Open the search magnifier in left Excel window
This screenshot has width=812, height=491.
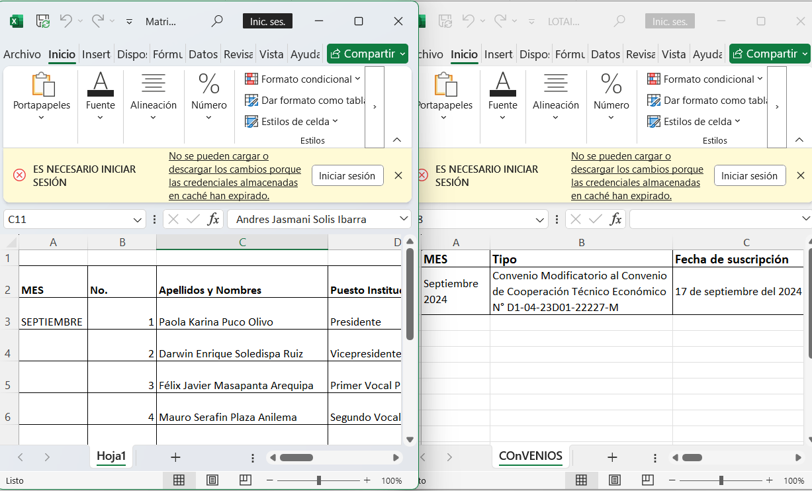coord(216,21)
